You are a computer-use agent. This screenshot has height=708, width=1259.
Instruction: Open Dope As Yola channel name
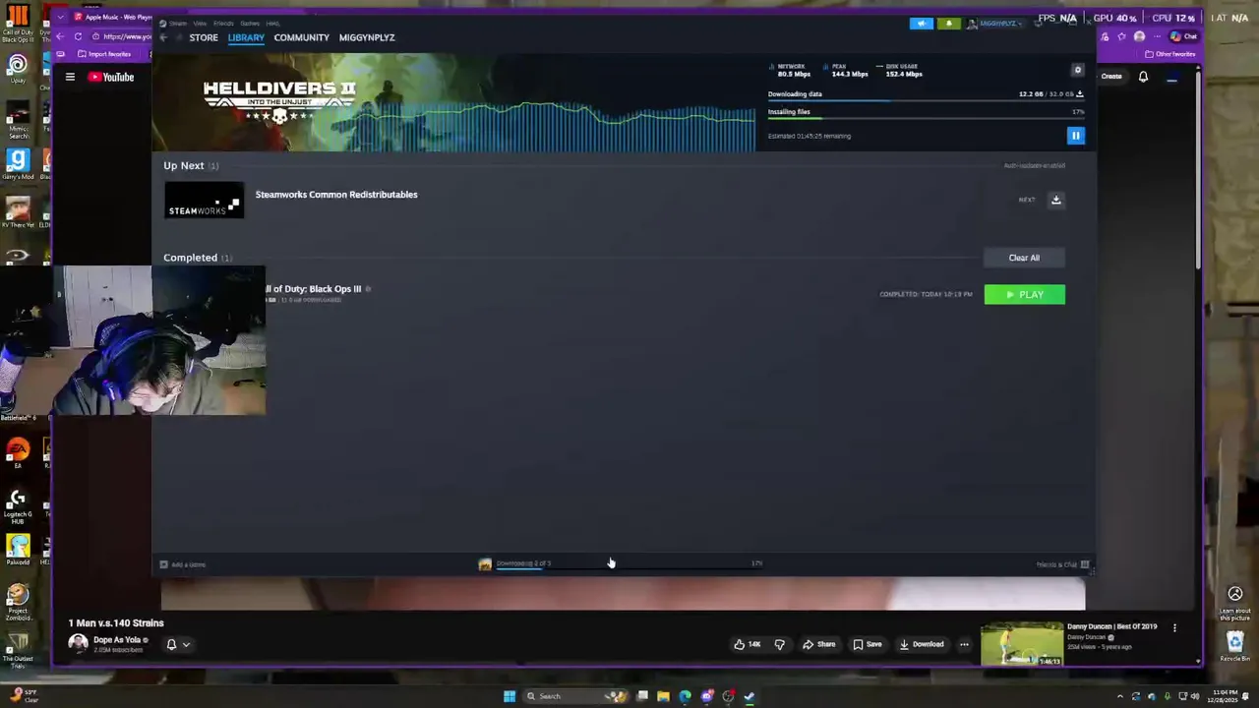(x=117, y=639)
